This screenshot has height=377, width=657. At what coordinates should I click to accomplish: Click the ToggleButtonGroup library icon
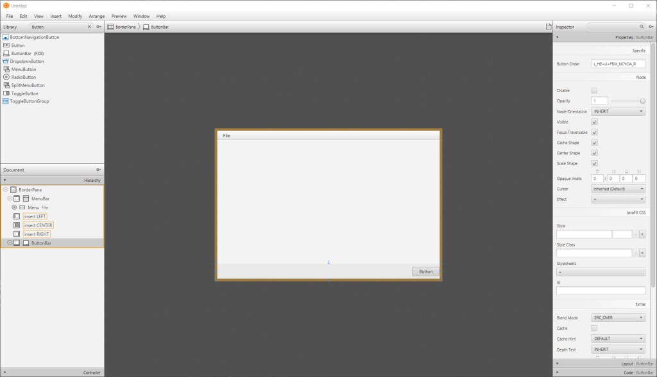(6, 101)
